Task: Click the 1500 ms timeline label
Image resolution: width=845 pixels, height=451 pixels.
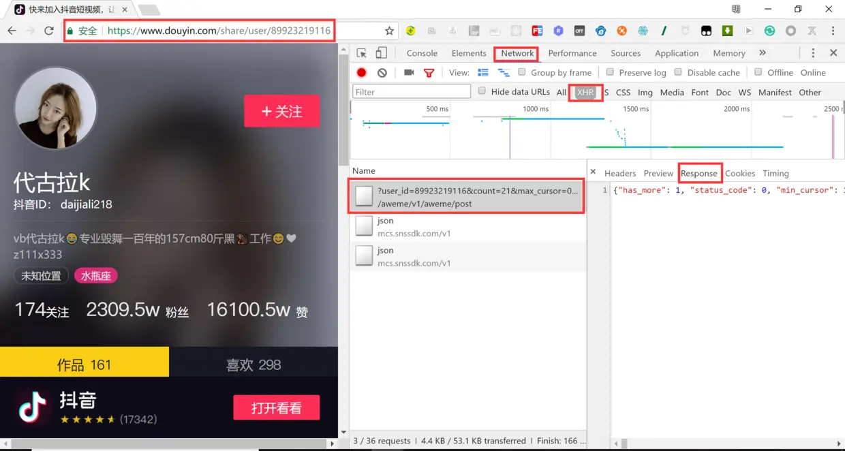Action: pos(635,109)
